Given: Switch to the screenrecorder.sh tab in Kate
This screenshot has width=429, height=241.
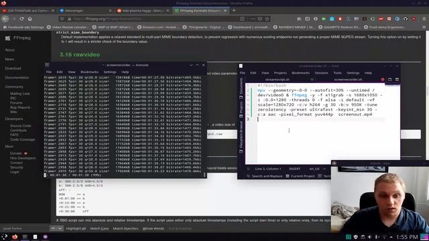Looking at the screenshot, I should point(348,80).
